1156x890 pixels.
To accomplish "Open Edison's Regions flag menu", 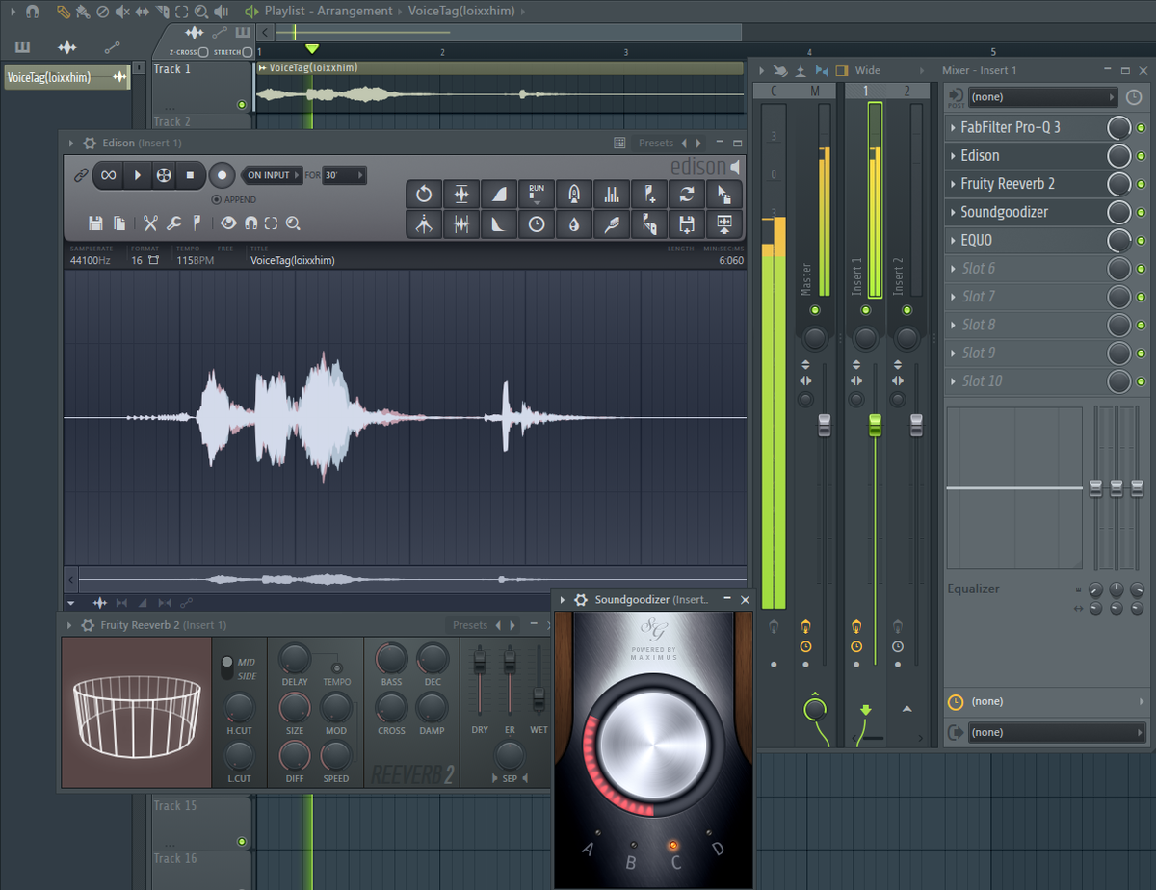I will click(x=197, y=223).
